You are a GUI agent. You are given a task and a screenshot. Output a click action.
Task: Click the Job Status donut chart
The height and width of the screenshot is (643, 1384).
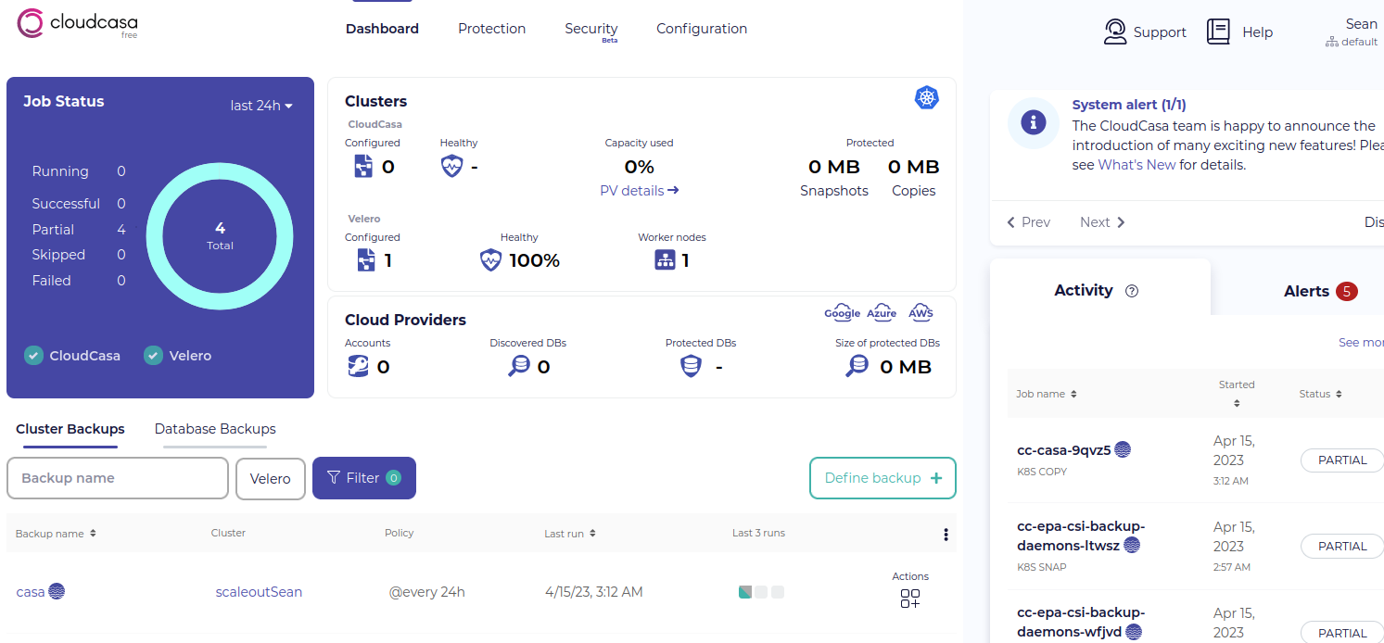click(220, 234)
